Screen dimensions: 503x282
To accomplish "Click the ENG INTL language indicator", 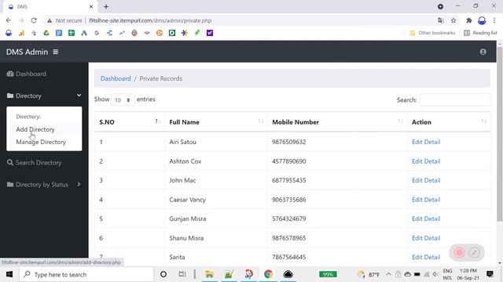I will (447, 274).
